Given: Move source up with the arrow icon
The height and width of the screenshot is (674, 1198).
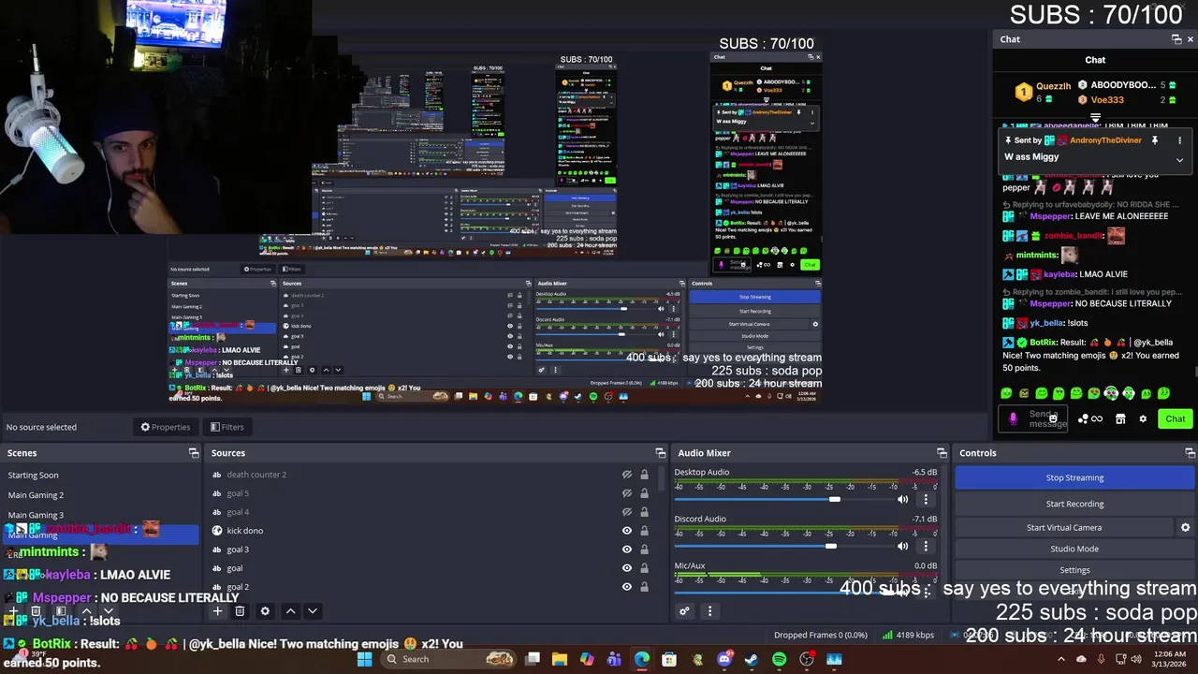Looking at the screenshot, I should point(290,611).
